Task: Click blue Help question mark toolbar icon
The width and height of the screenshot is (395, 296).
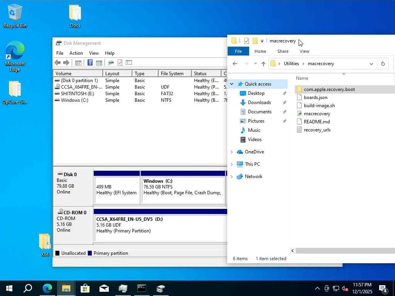Action: tap(90, 63)
